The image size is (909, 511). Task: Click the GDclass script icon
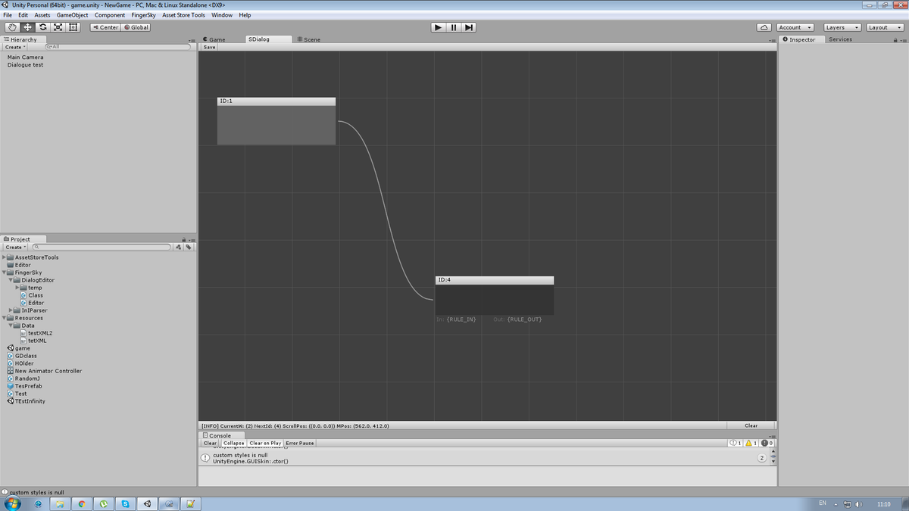pyautogui.click(x=10, y=356)
